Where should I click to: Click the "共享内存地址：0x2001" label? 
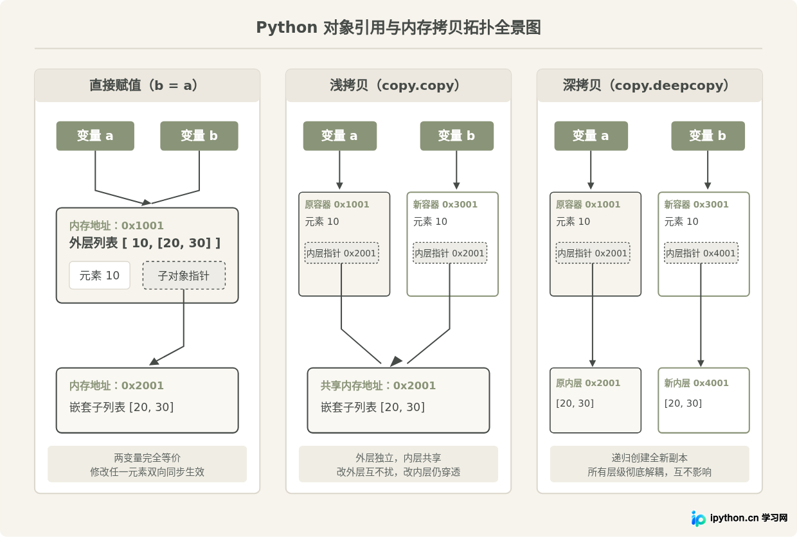(x=378, y=386)
